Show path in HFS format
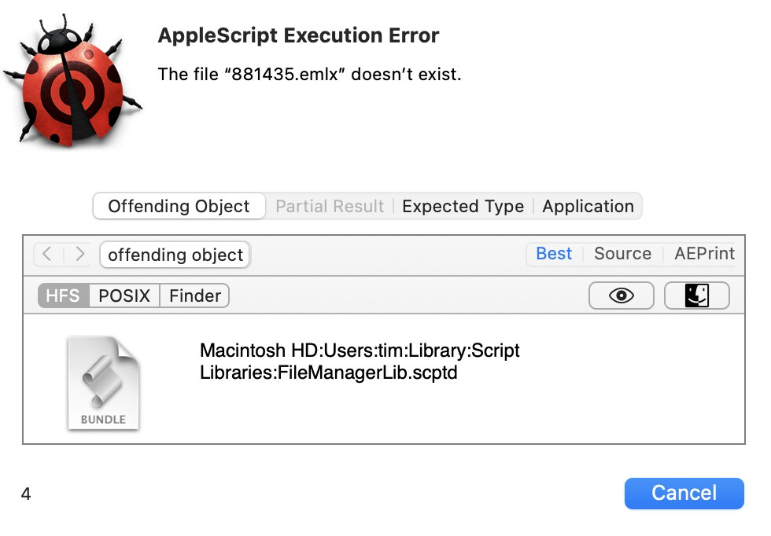Image resolution: width=771 pixels, height=536 pixels. [63, 296]
